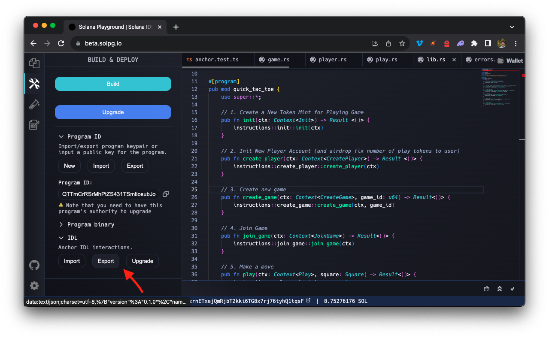The image size is (549, 338).
Task: Click the blue Upgrade program button
Action: 113,112
